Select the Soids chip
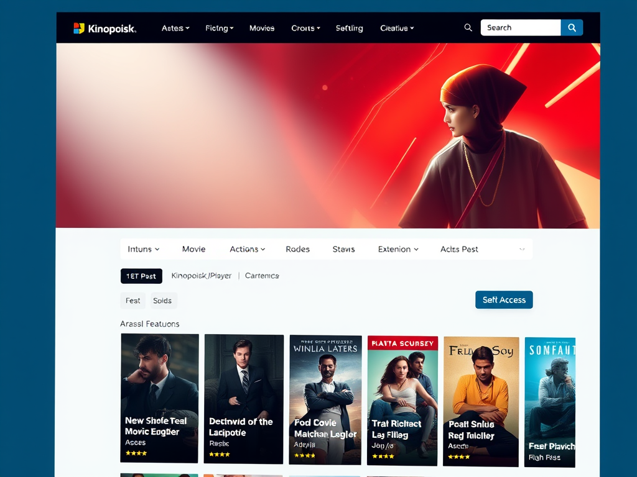Image resolution: width=637 pixels, height=477 pixels. (162, 301)
